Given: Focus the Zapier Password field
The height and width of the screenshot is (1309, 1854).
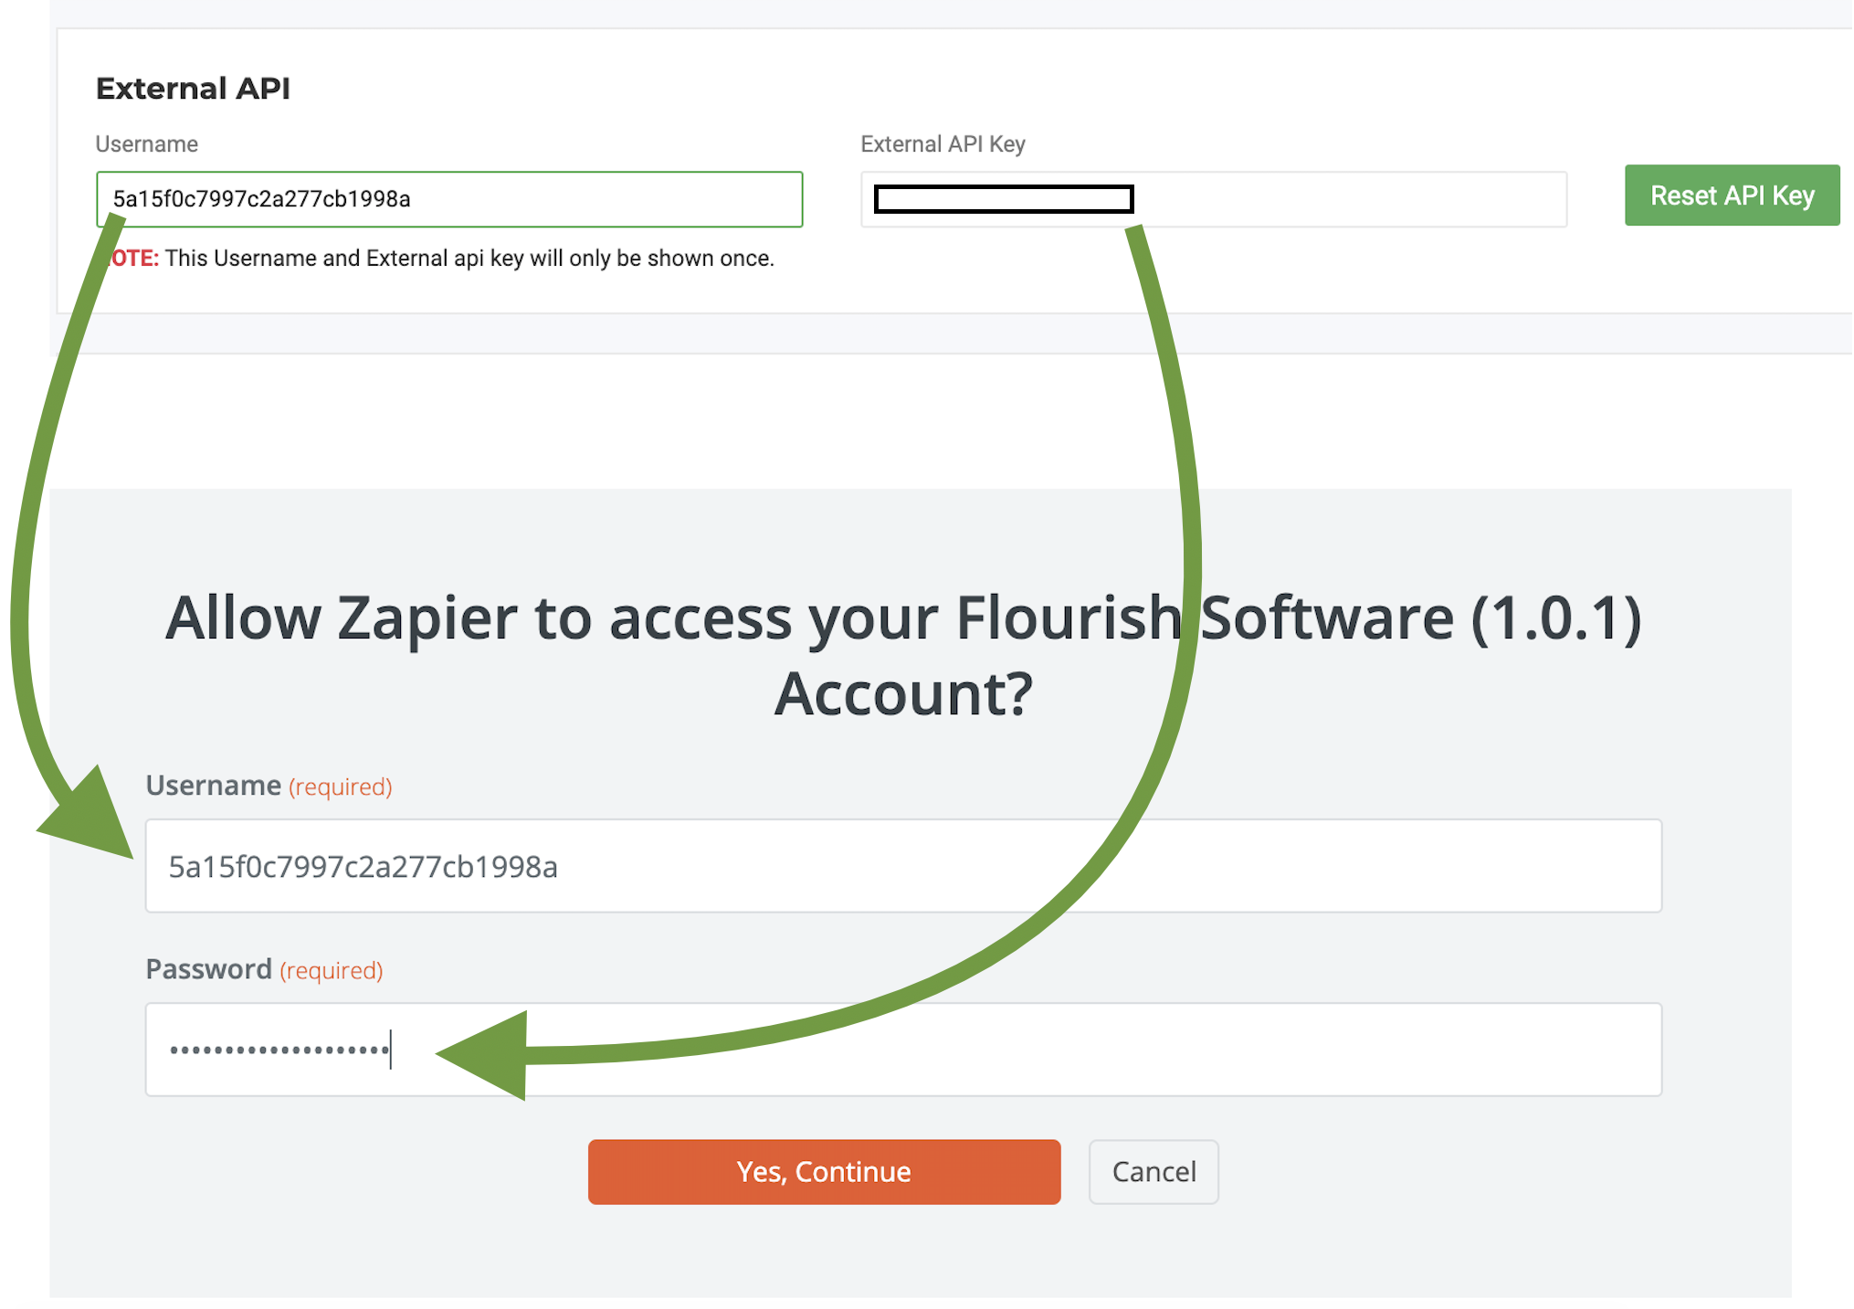Looking at the screenshot, I should [1005, 1050].
